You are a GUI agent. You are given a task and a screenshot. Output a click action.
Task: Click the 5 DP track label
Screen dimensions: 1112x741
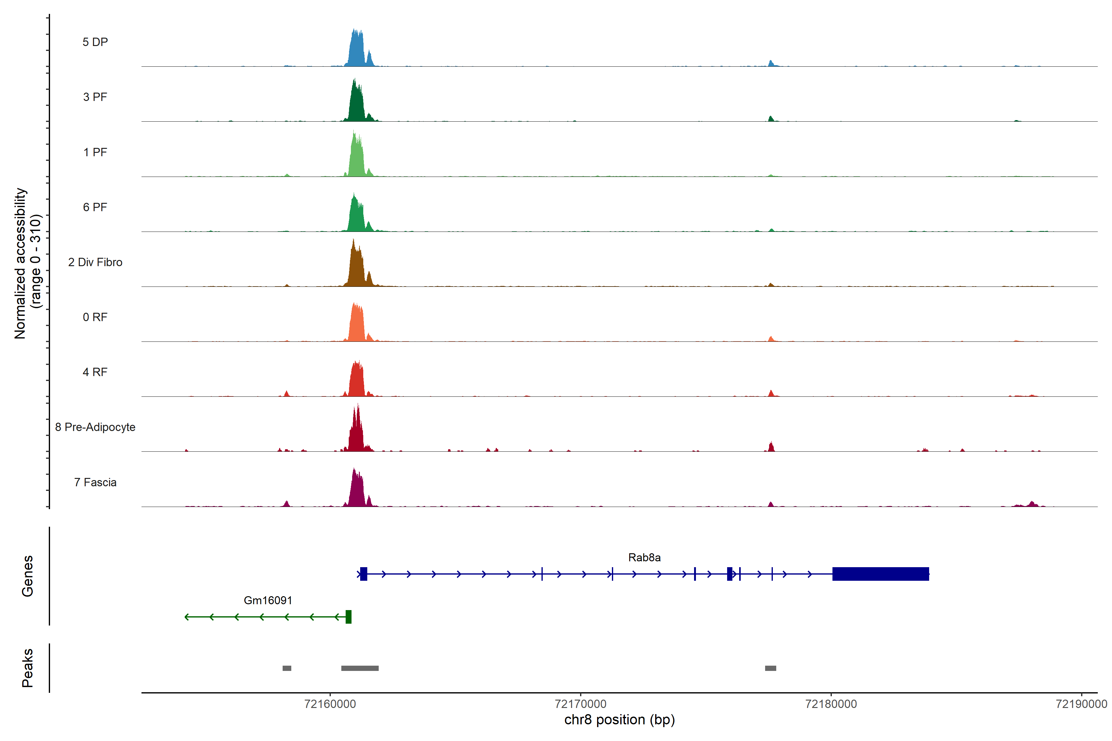pos(95,42)
